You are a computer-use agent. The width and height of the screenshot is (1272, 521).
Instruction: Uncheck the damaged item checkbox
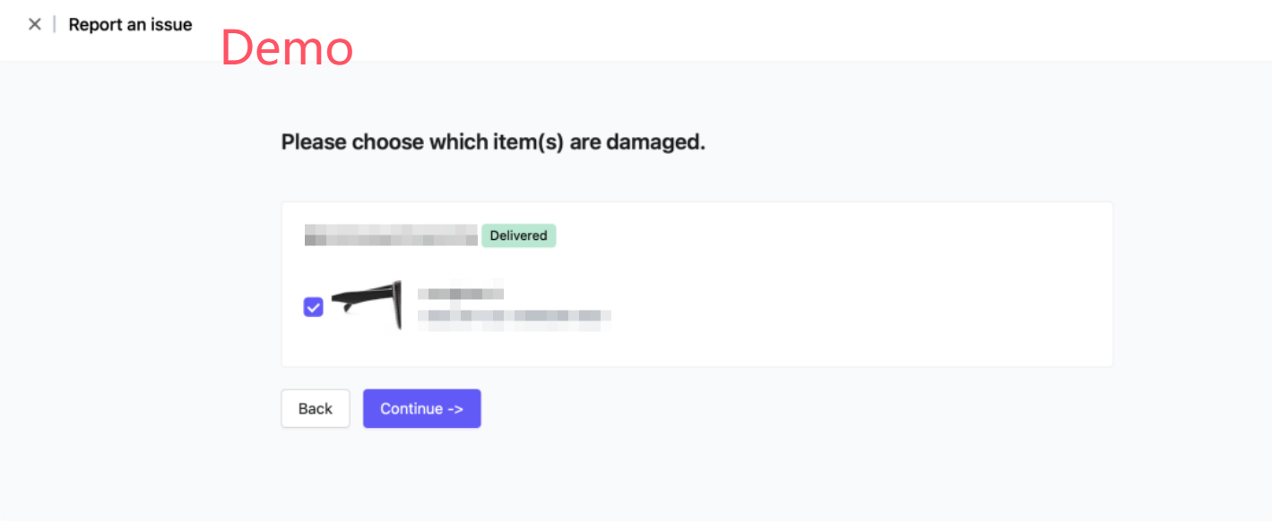[314, 307]
